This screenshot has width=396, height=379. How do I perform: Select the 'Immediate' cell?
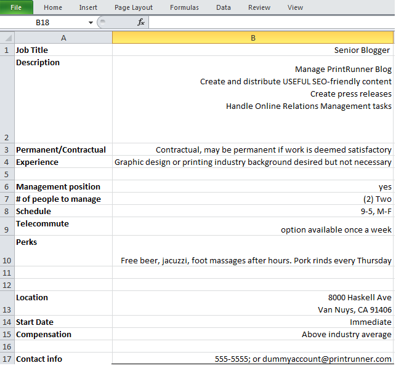tap(253, 322)
